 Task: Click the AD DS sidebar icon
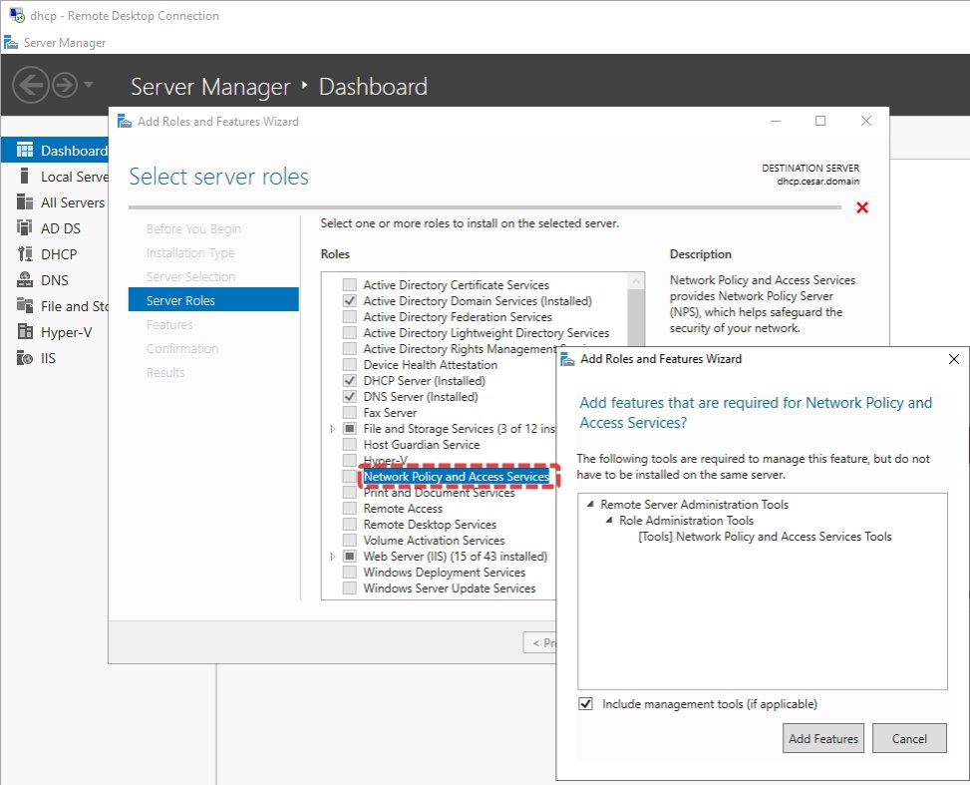(25, 228)
